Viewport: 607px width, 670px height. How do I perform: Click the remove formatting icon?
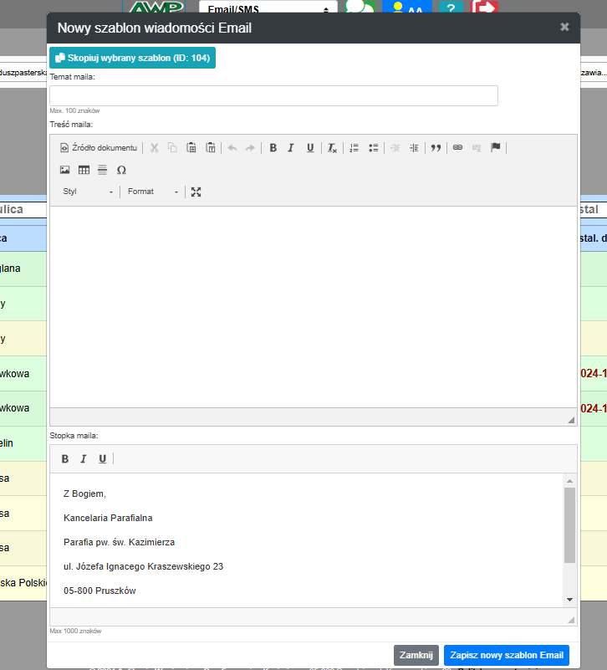(x=332, y=148)
